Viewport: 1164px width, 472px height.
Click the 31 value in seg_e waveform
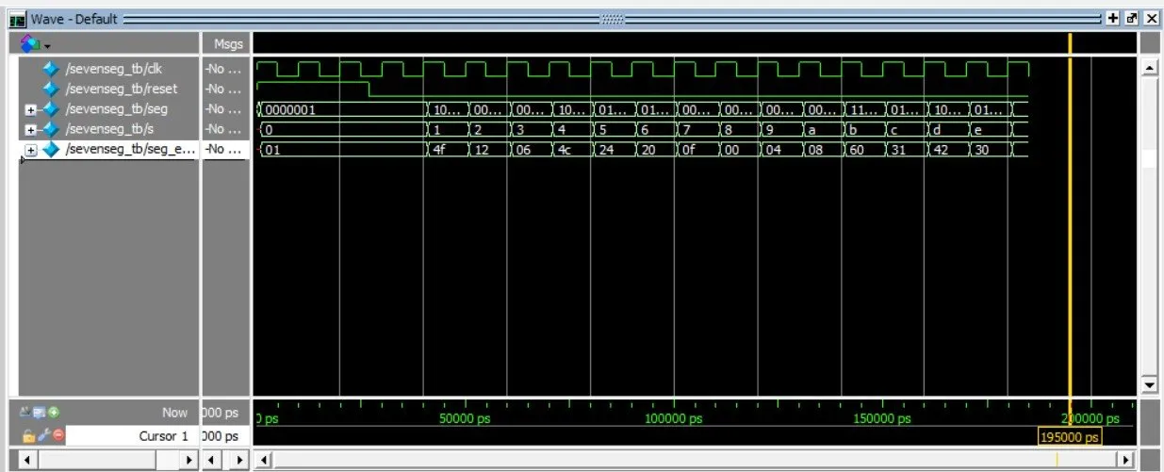(897, 150)
